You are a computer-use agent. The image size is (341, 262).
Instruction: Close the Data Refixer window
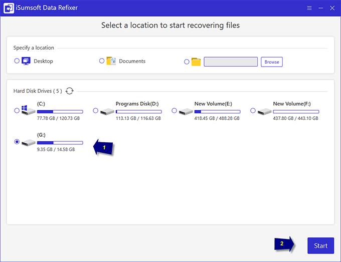[332, 8]
